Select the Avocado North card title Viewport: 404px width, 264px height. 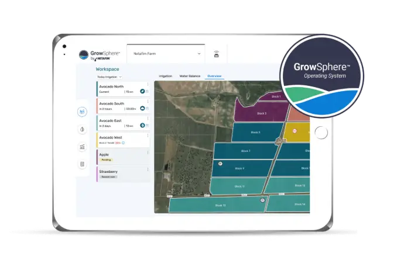[111, 86]
